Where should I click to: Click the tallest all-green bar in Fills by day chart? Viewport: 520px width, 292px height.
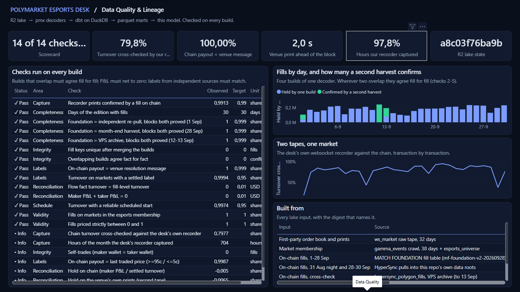(379, 113)
